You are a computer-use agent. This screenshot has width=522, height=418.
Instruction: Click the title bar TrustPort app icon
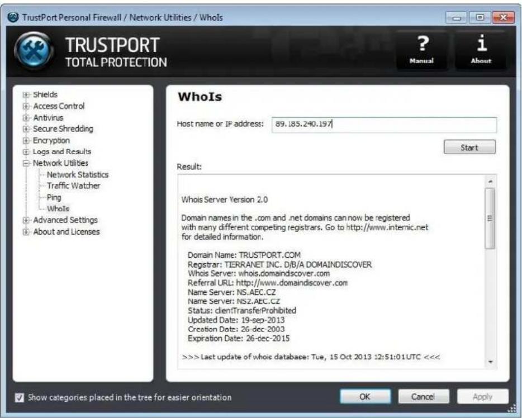[13, 17]
